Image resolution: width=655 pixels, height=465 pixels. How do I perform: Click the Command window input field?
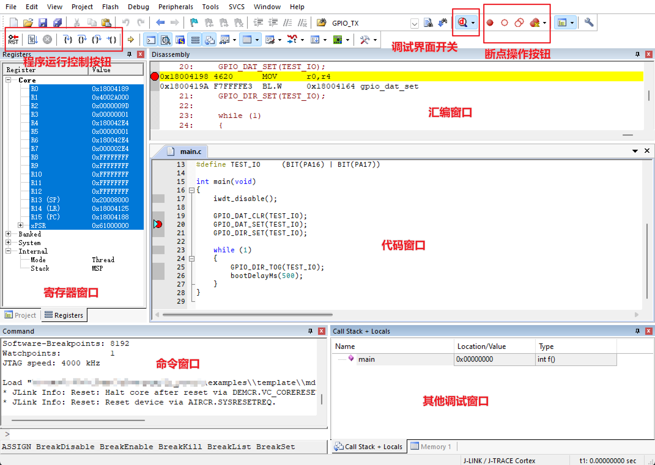coord(165,434)
